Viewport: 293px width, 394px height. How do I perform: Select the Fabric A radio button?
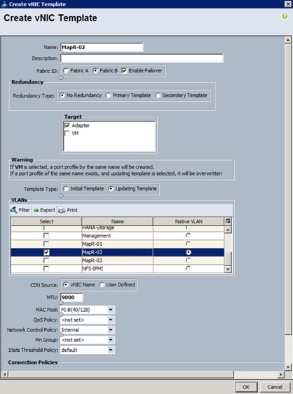pos(66,71)
